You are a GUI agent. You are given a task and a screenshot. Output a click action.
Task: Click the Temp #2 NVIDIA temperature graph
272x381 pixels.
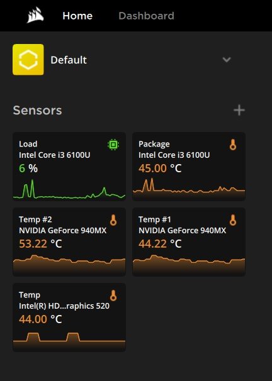[x=69, y=265]
